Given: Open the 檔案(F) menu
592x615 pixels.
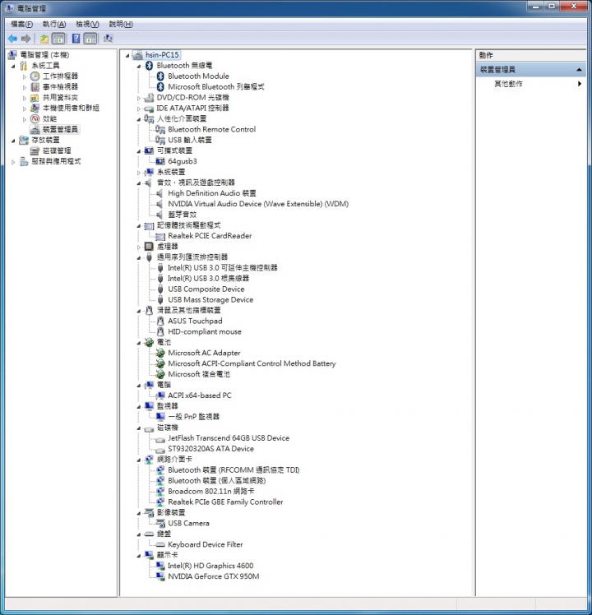Looking at the screenshot, I should point(21,25).
